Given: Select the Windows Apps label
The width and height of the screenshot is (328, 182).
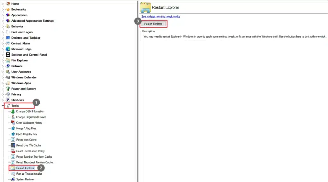Looking at the screenshot, I should coord(21,83).
